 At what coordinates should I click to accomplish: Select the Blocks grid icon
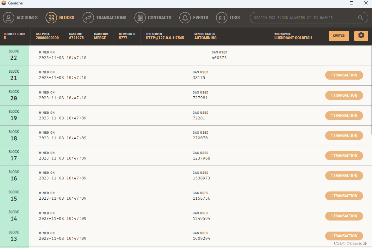pos(51,18)
